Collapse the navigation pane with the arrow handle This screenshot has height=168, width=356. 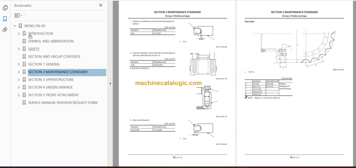[x=110, y=84]
